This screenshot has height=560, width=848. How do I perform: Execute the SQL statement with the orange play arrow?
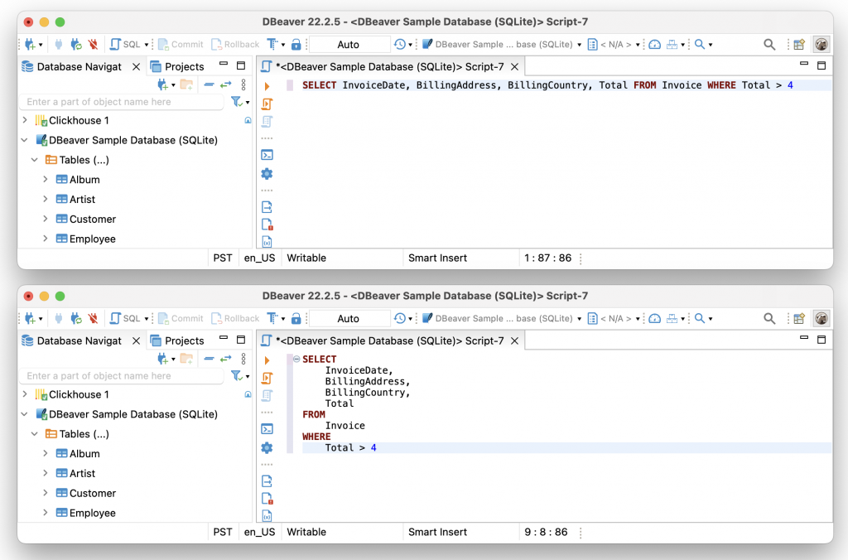(x=267, y=84)
